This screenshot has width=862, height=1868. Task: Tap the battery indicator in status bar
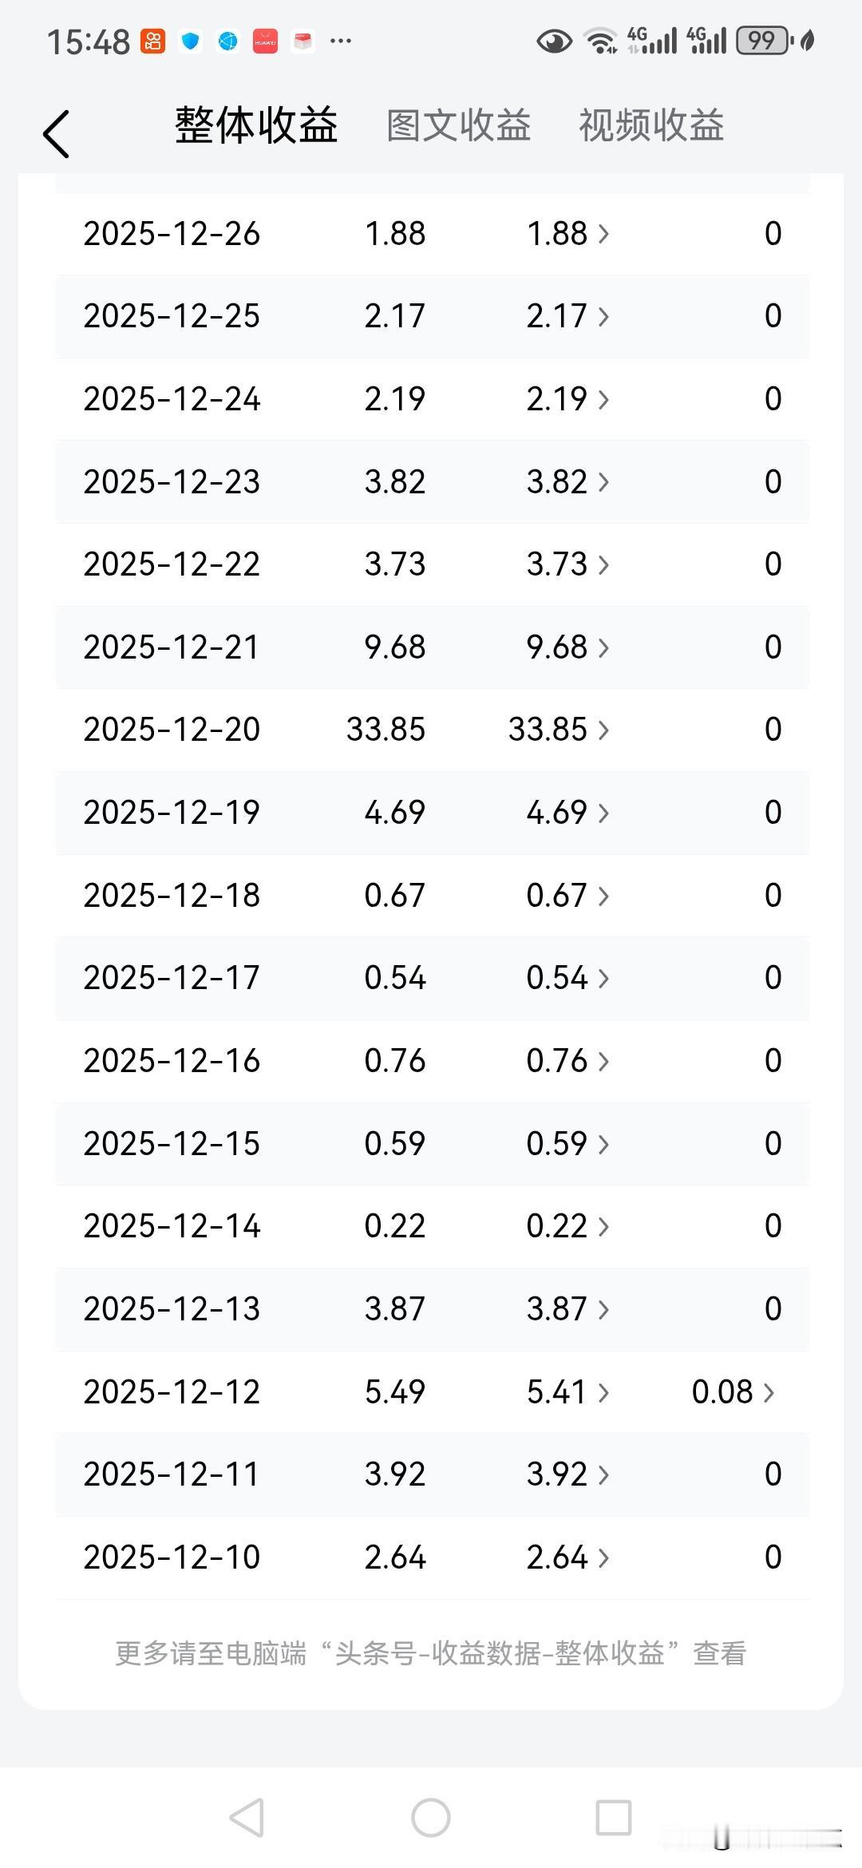[x=763, y=40]
